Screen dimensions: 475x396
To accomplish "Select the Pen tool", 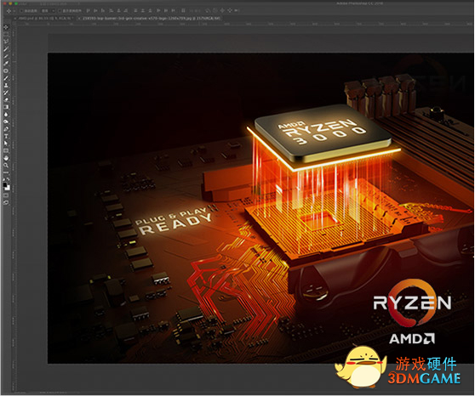I will [6, 129].
